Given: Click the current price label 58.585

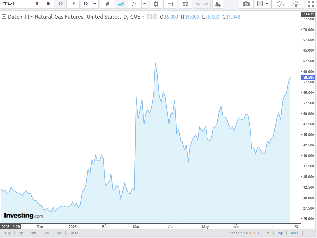Looking at the screenshot, I should tap(308, 77).
